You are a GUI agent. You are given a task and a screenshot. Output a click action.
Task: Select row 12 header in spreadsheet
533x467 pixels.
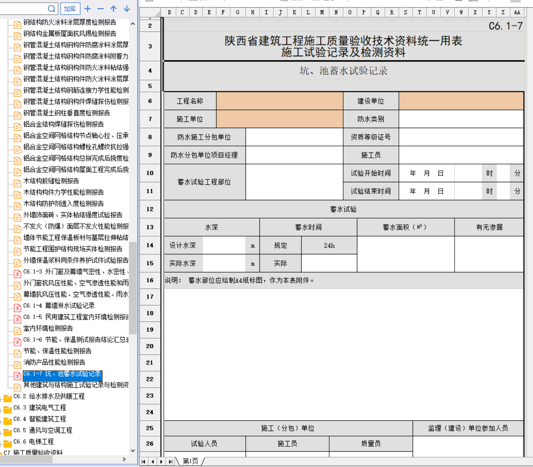tap(150, 209)
